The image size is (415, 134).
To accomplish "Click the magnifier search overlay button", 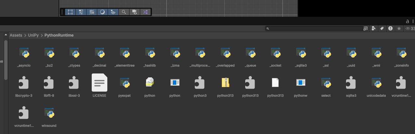I will click(124, 12).
